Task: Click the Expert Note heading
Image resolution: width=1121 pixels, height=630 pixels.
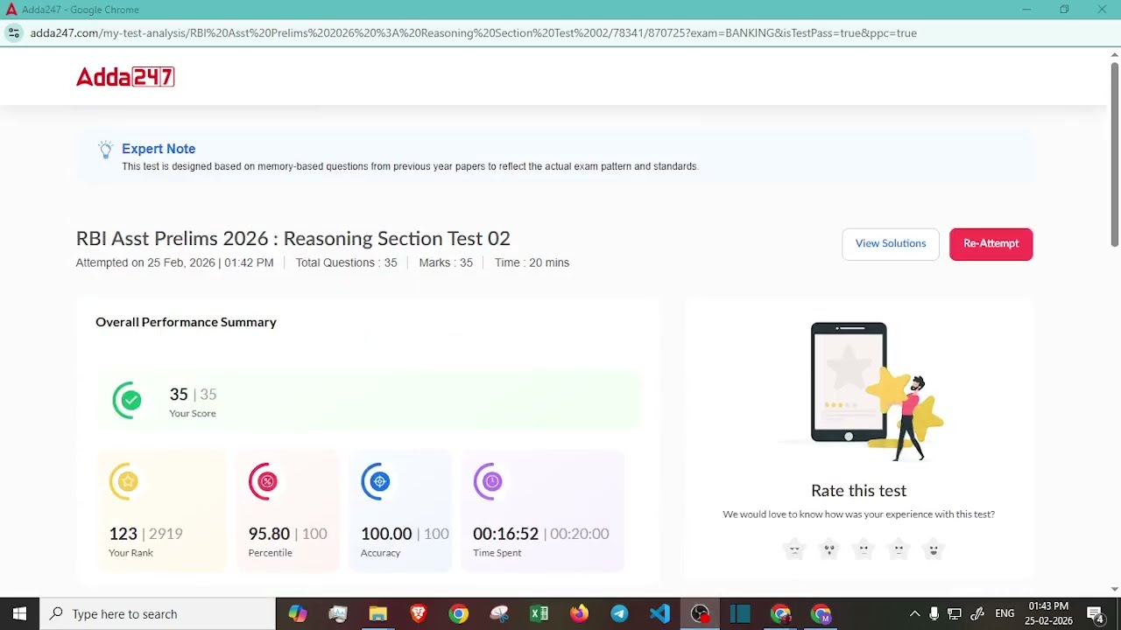Action: (x=159, y=149)
